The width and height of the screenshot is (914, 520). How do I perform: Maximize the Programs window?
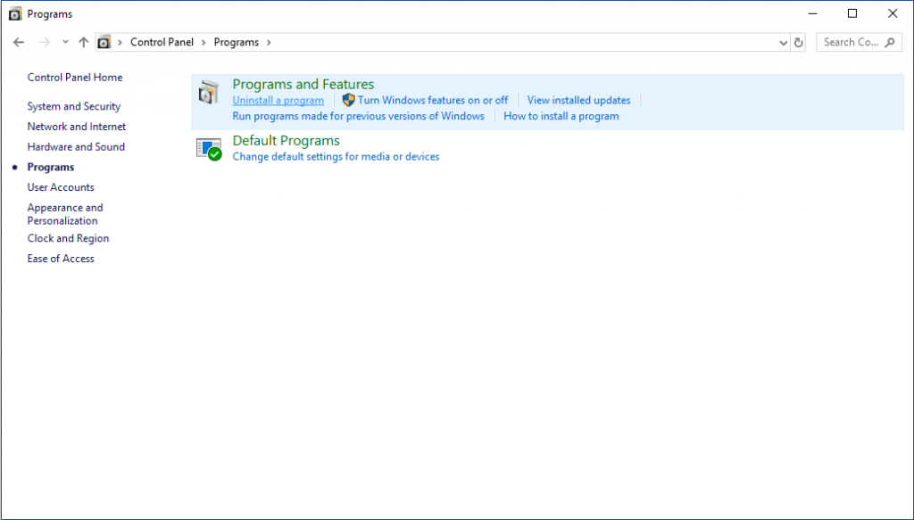click(852, 13)
